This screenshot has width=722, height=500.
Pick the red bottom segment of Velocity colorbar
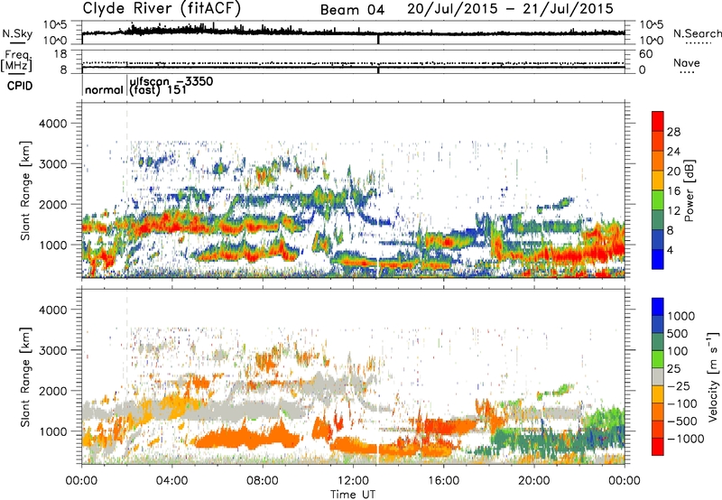(x=658, y=447)
